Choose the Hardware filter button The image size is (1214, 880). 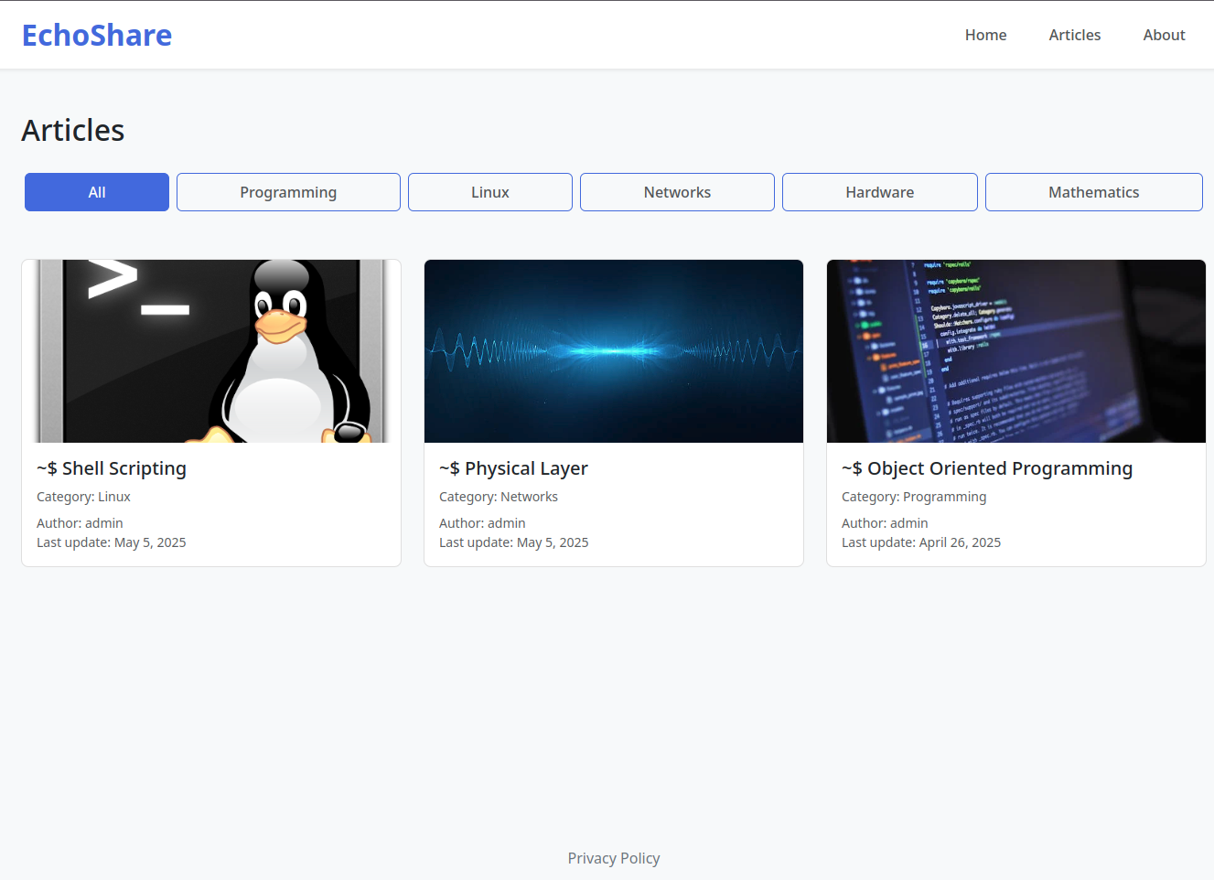(879, 192)
